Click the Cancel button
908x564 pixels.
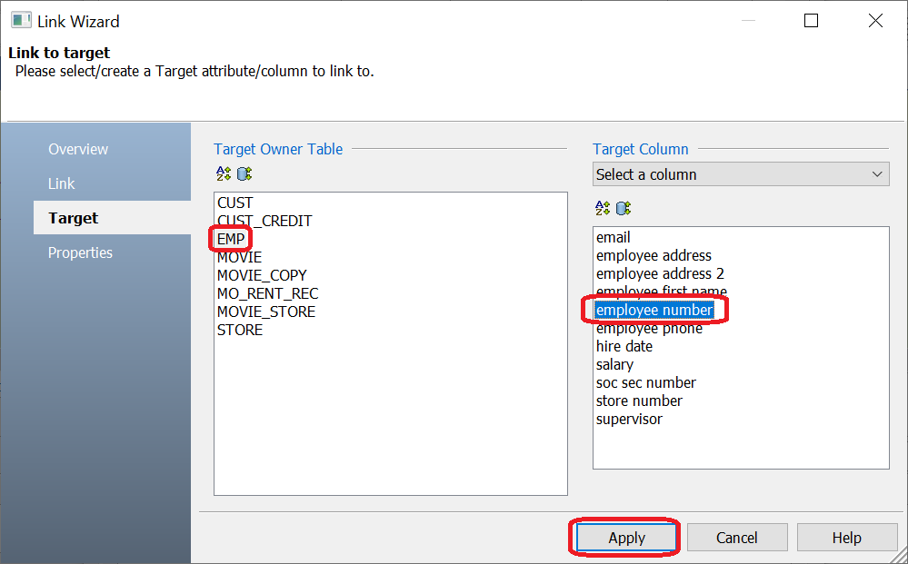(x=736, y=538)
